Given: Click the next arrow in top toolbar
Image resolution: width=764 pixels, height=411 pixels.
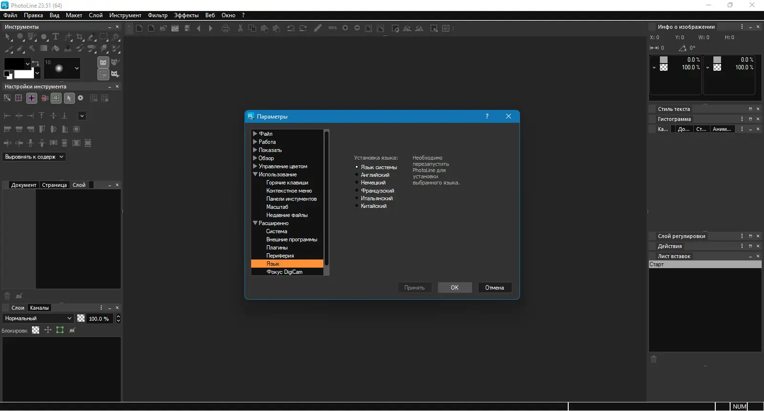Looking at the screenshot, I should click(211, 28).
